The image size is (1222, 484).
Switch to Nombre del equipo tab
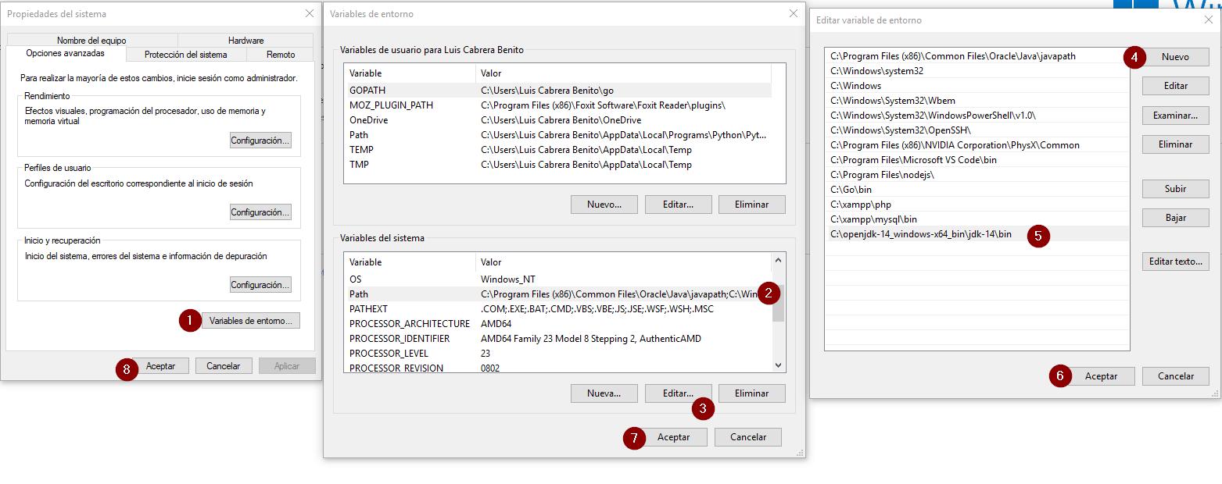[x=91, y=41]
